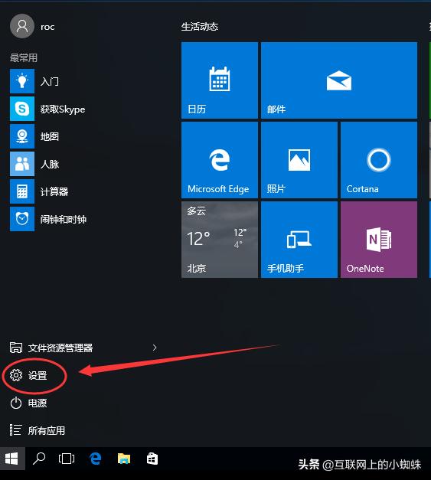Viewport: 431px width, 480px height.
Task: Click the 生活动态 group heading
Action: [200, 27]
